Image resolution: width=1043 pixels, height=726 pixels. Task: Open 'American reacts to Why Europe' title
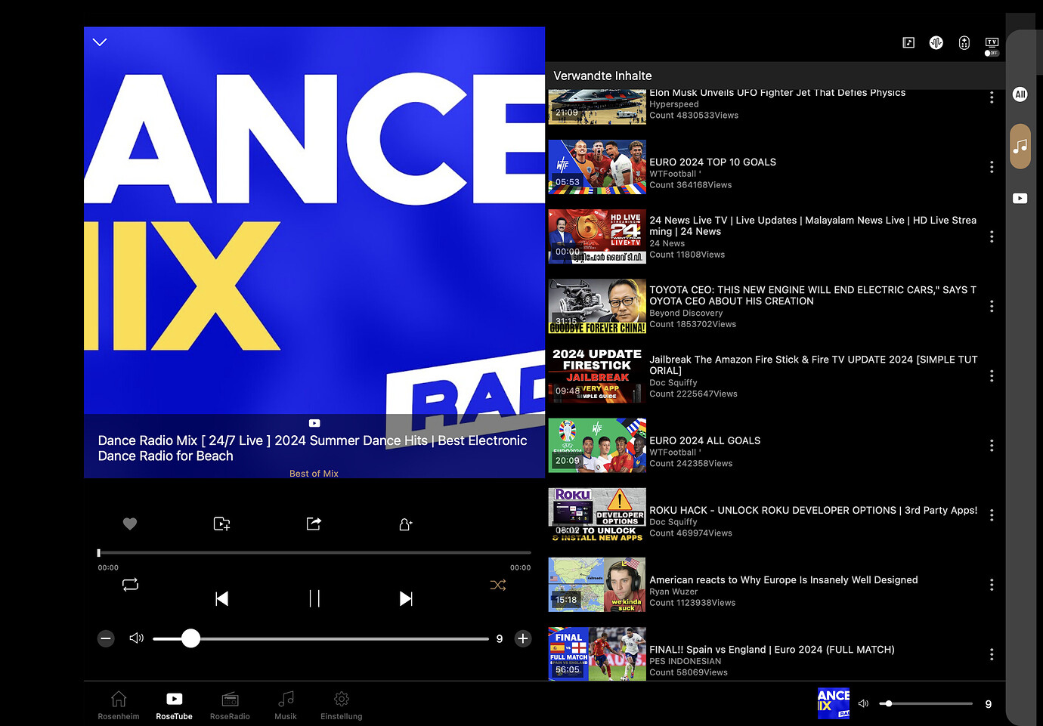[784, 580]
